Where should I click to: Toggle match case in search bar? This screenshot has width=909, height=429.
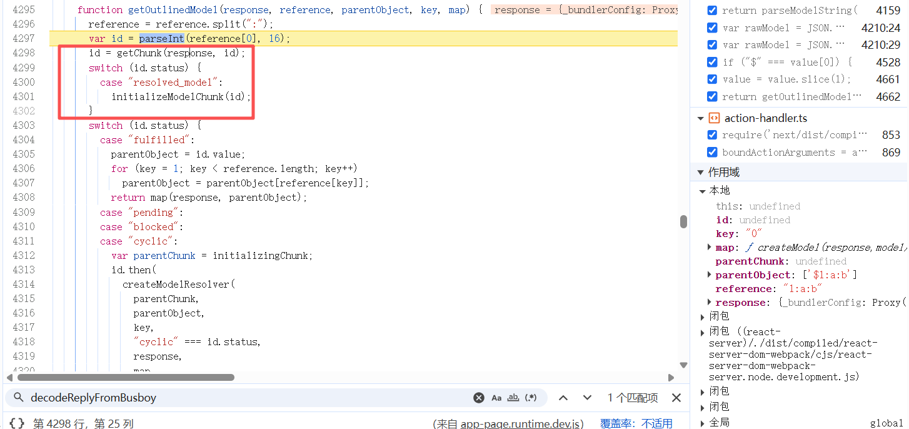496,398
